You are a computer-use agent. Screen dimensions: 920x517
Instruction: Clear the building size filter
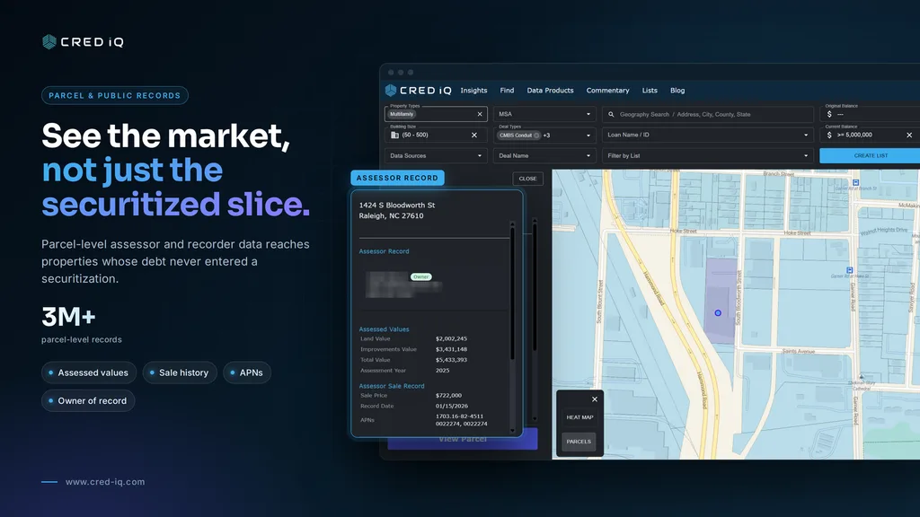[474, 136]
